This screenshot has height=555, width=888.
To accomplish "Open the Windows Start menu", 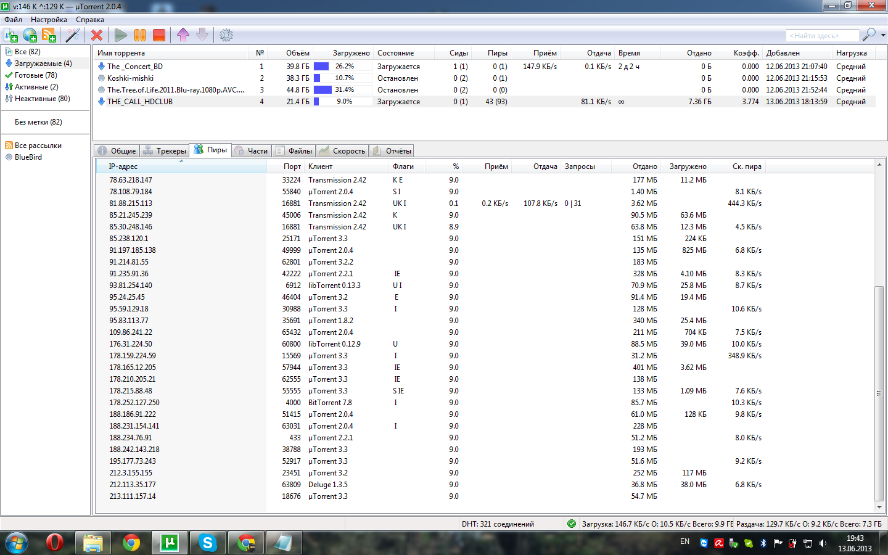I will (17, 543).
